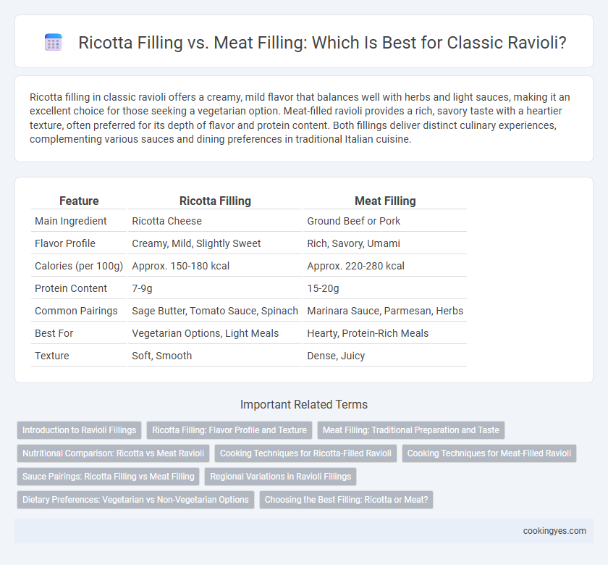Click the 'Feature' column header
Image resolution: width=608 pixels, height=565 pixels.
(79, 201)
